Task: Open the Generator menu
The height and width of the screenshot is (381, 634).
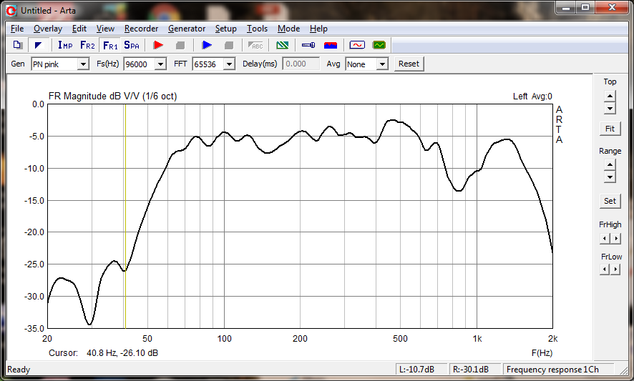Action: click(187, 29)
